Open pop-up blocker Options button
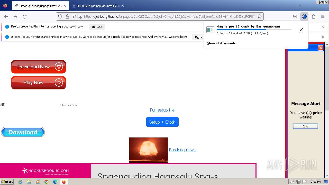The height and width of the screenshot is (185, 329). coord(97,27)
